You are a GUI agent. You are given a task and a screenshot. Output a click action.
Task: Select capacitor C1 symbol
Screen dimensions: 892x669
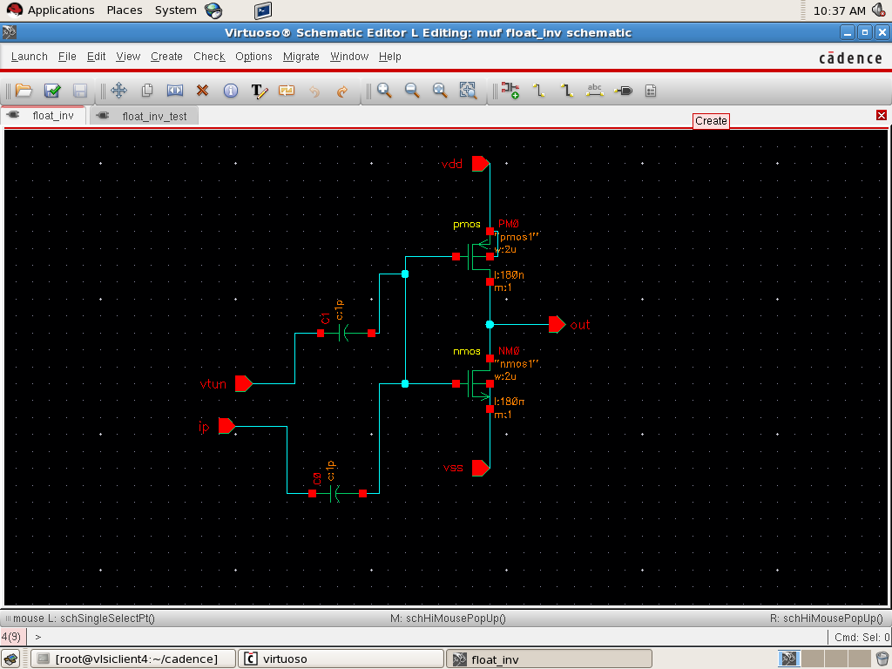tap(344, 334)
